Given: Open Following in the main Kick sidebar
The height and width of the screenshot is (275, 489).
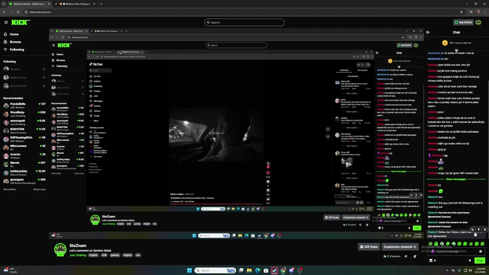Looking at the screenshot, I should [17, 50].
